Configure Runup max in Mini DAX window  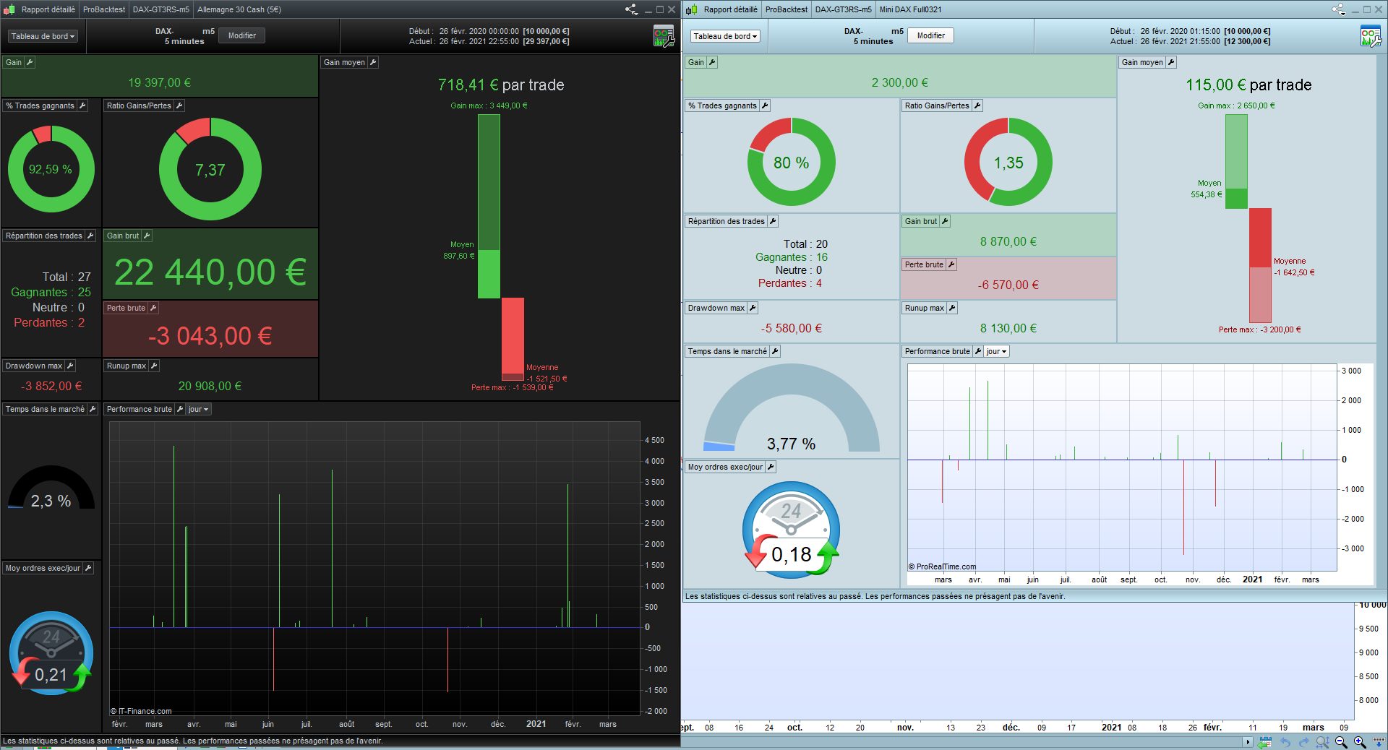(952, 309)
